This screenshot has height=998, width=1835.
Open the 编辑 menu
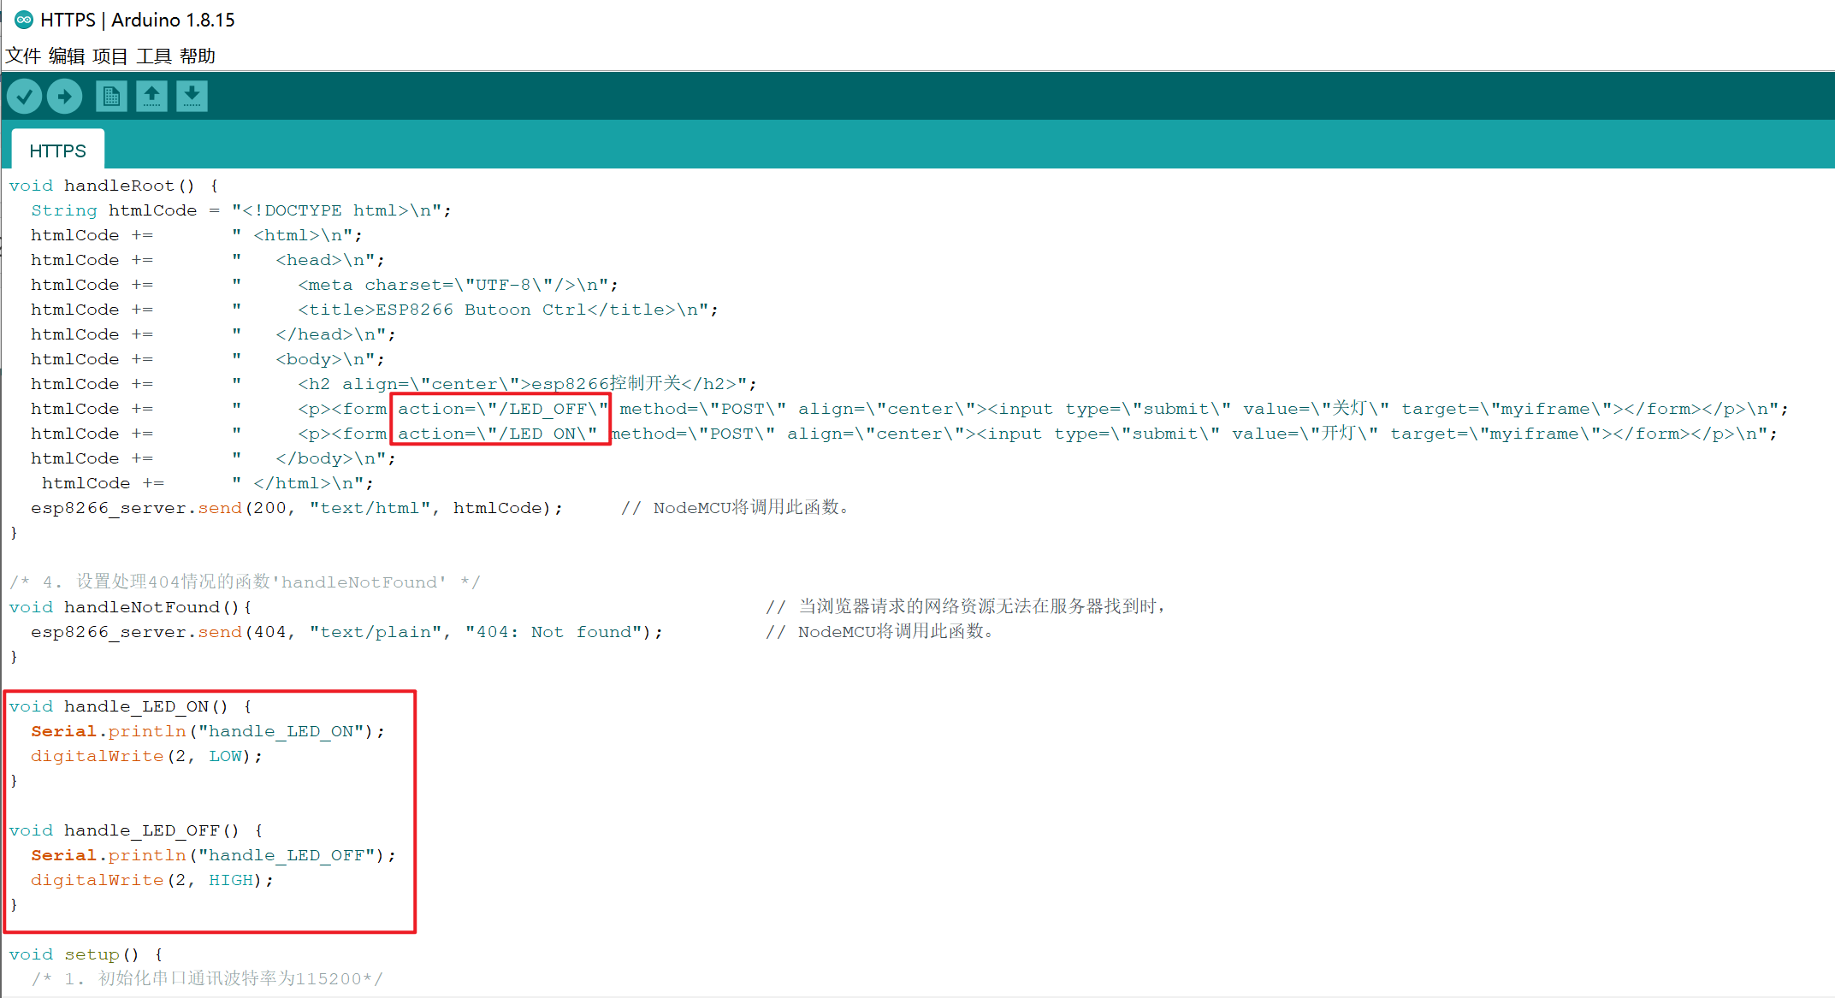[67, 56]
